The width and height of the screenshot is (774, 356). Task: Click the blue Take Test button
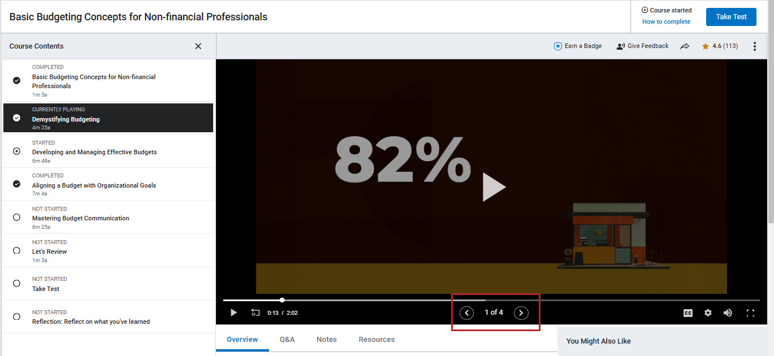(x=731, y=17)
